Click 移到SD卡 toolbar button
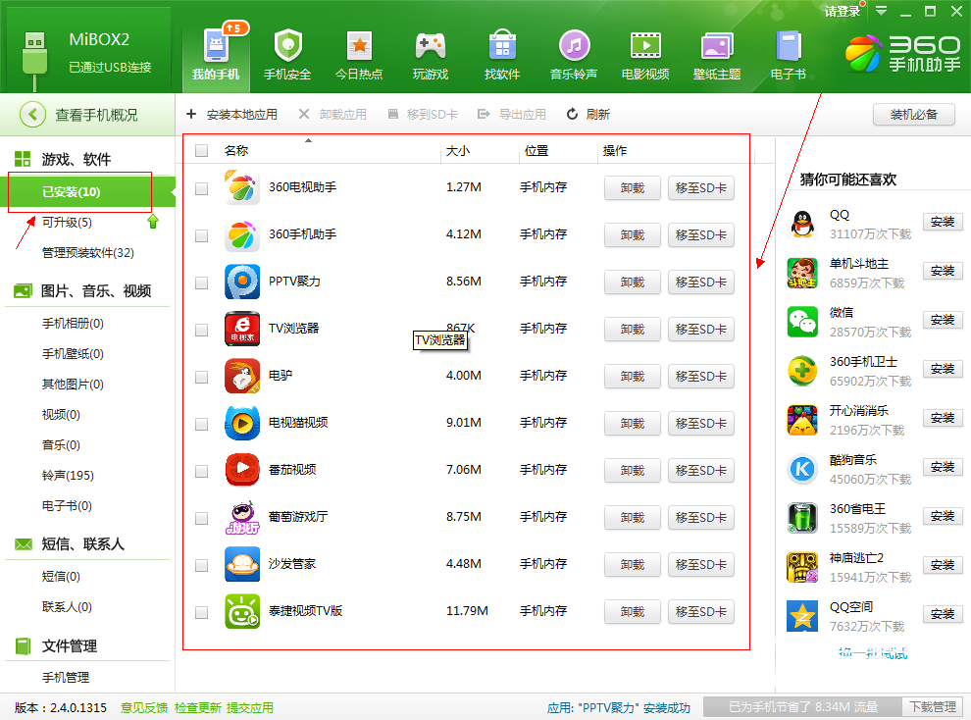 pyautogui.click(x=423, y=115)
